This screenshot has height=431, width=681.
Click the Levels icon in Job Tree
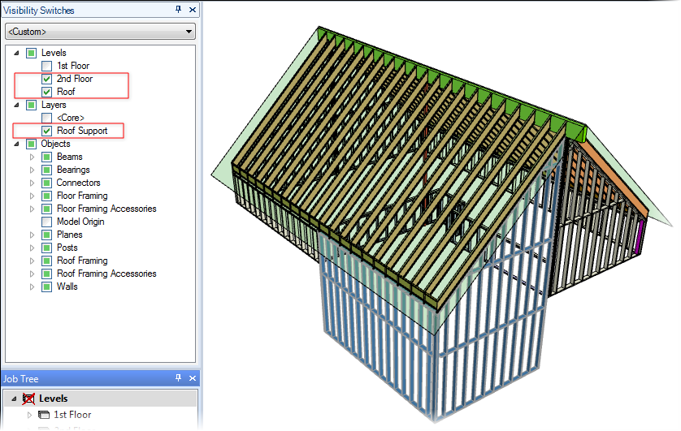(x=27, y=399)
